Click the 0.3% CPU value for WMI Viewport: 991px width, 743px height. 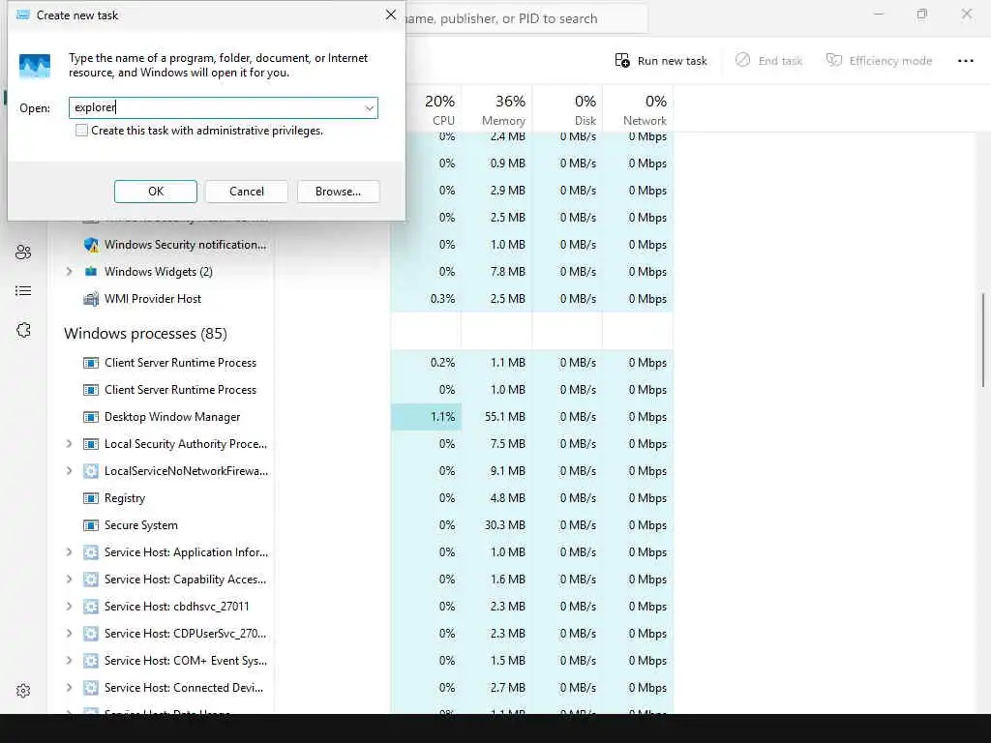pos(442,299)
